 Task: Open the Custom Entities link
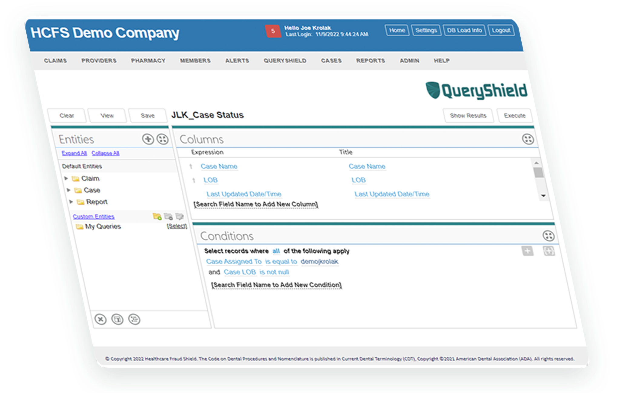94,216
